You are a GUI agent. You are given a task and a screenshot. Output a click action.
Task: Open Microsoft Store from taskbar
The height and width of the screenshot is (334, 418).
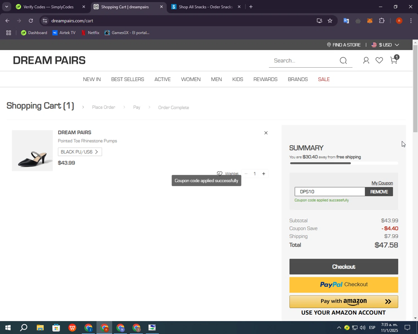tap(56, 328)
